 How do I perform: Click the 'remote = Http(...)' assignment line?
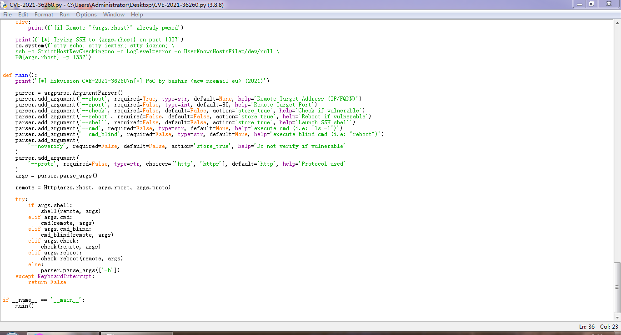[93, 188]
